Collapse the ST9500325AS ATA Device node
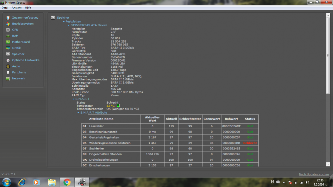Image resolution: width=333 pixels, height=187 pixels. pos(68,25)
